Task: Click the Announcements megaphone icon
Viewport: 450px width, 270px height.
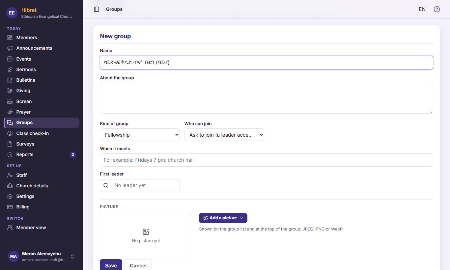Action: coord(10,48)
